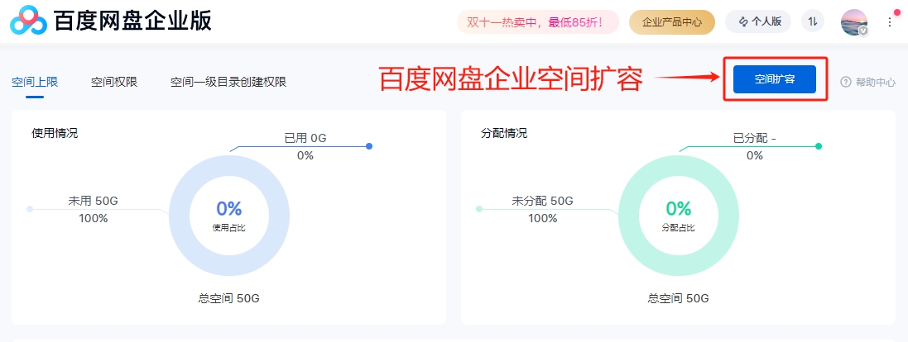The height and width of the screenshot is (342, 908).
Task: Open the 企业产品中心 button
Action: coord(672,22)
